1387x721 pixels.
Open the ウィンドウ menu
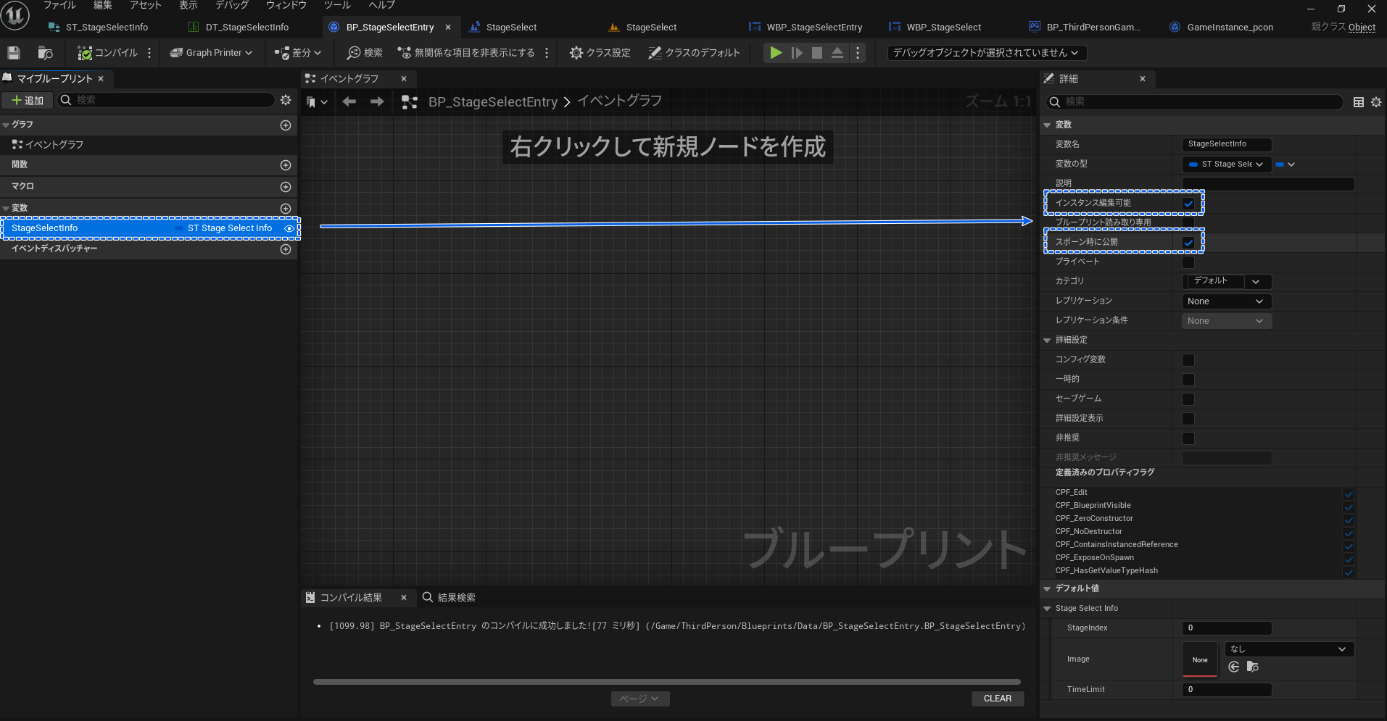pyautogui.click(x=285, y=5)
